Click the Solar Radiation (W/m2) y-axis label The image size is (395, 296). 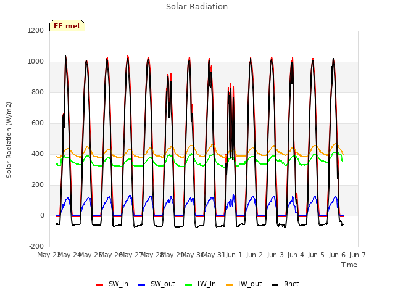(9, 140)
